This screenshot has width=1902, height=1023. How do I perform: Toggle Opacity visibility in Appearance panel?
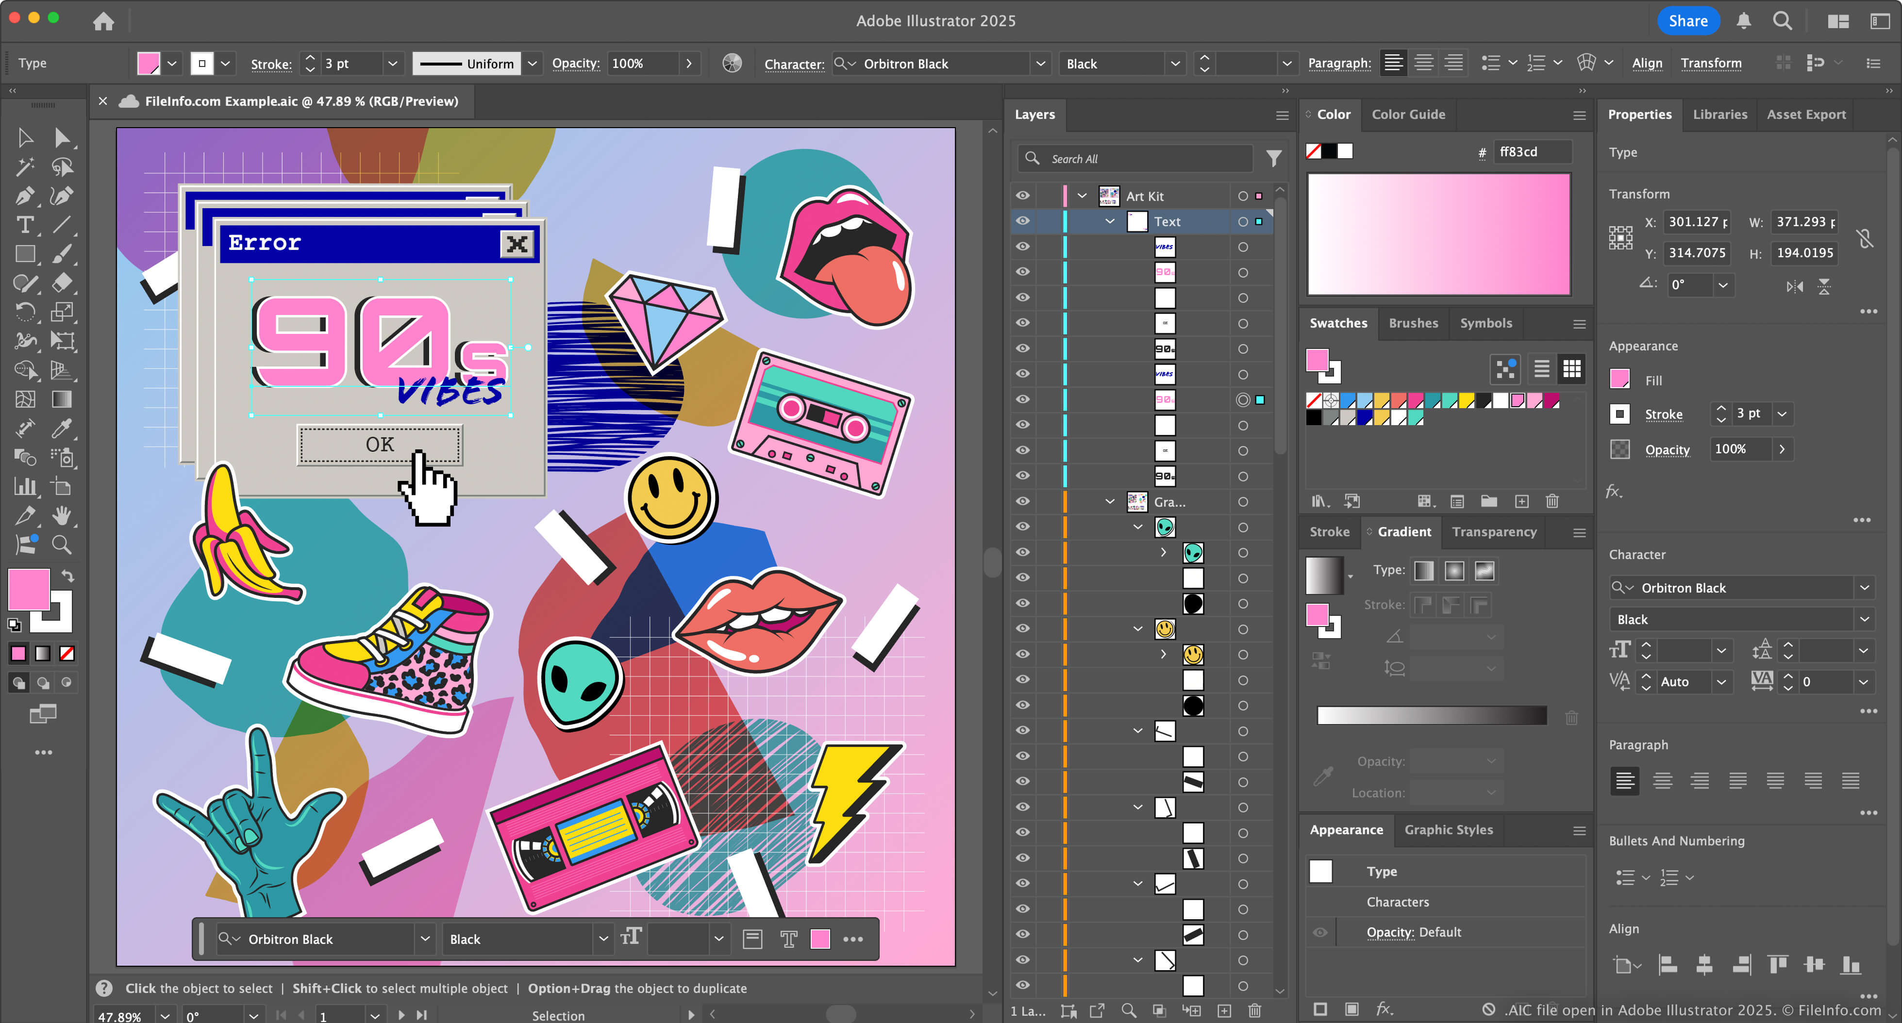pyautogui.click(x=1320, y=932)
